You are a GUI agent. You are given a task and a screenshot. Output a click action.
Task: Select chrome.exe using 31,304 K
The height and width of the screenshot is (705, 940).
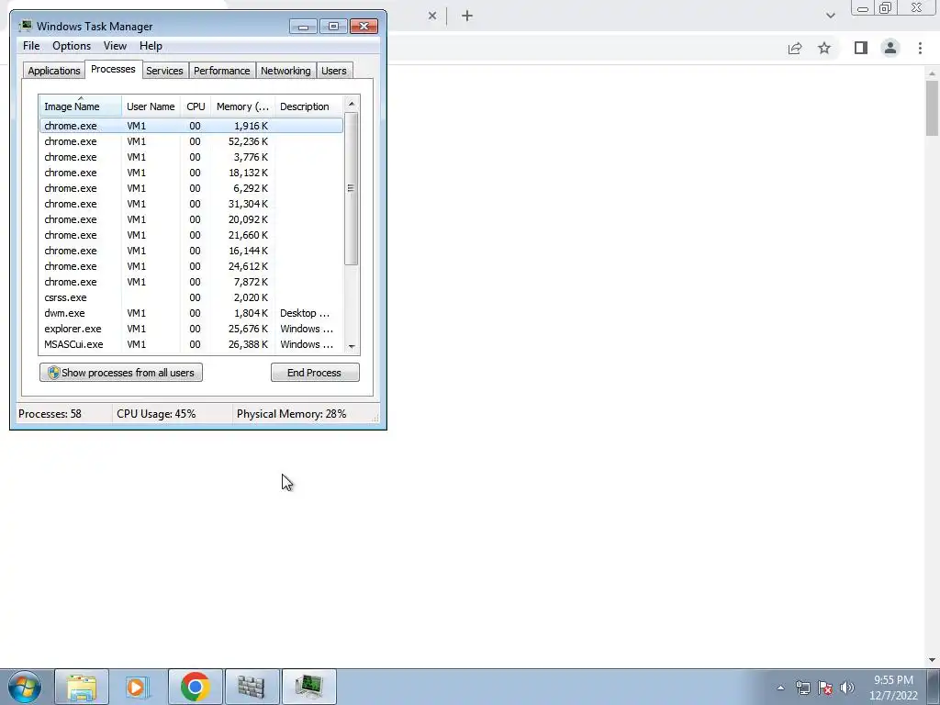click(x=191, y=204)
